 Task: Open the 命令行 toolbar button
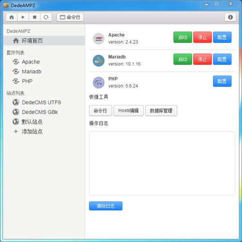point(70,17)
